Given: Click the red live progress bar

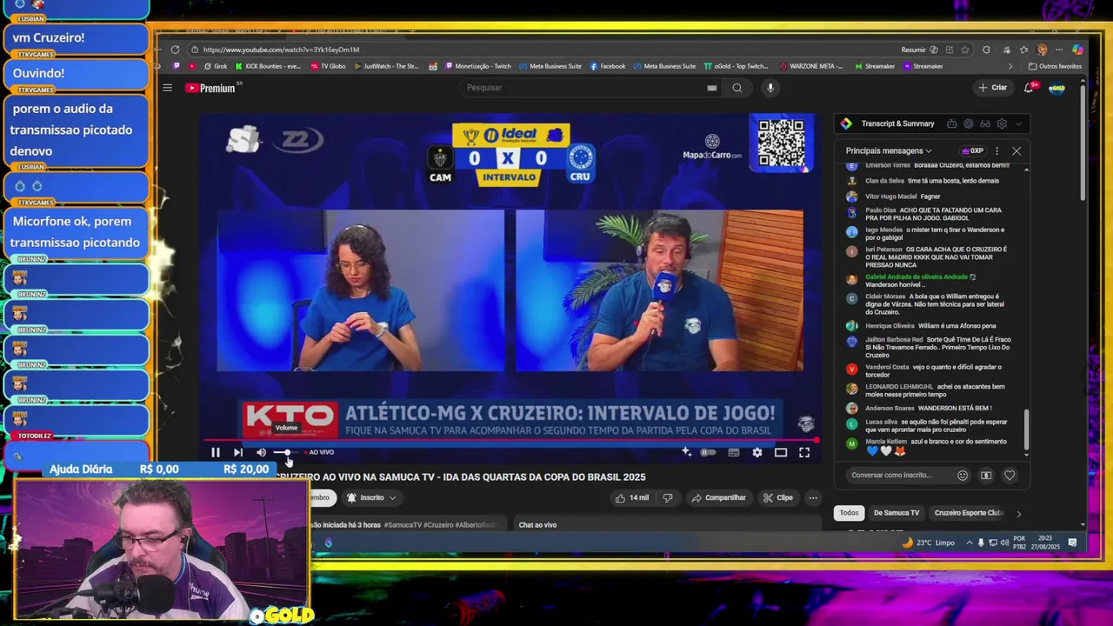Looking at the screenshot, I should [x=511, y=441].
